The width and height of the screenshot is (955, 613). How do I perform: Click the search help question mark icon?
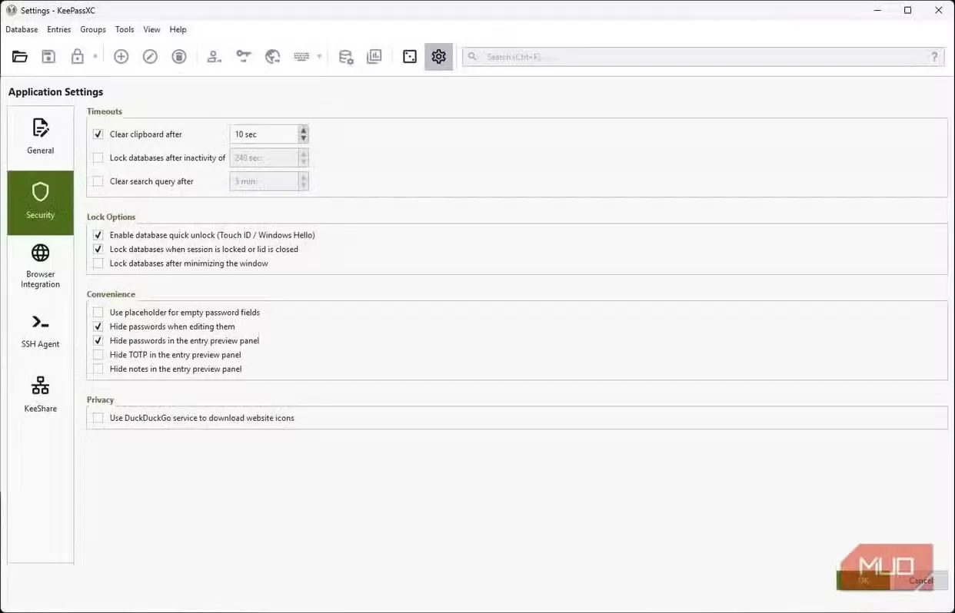tap(934, 57)
